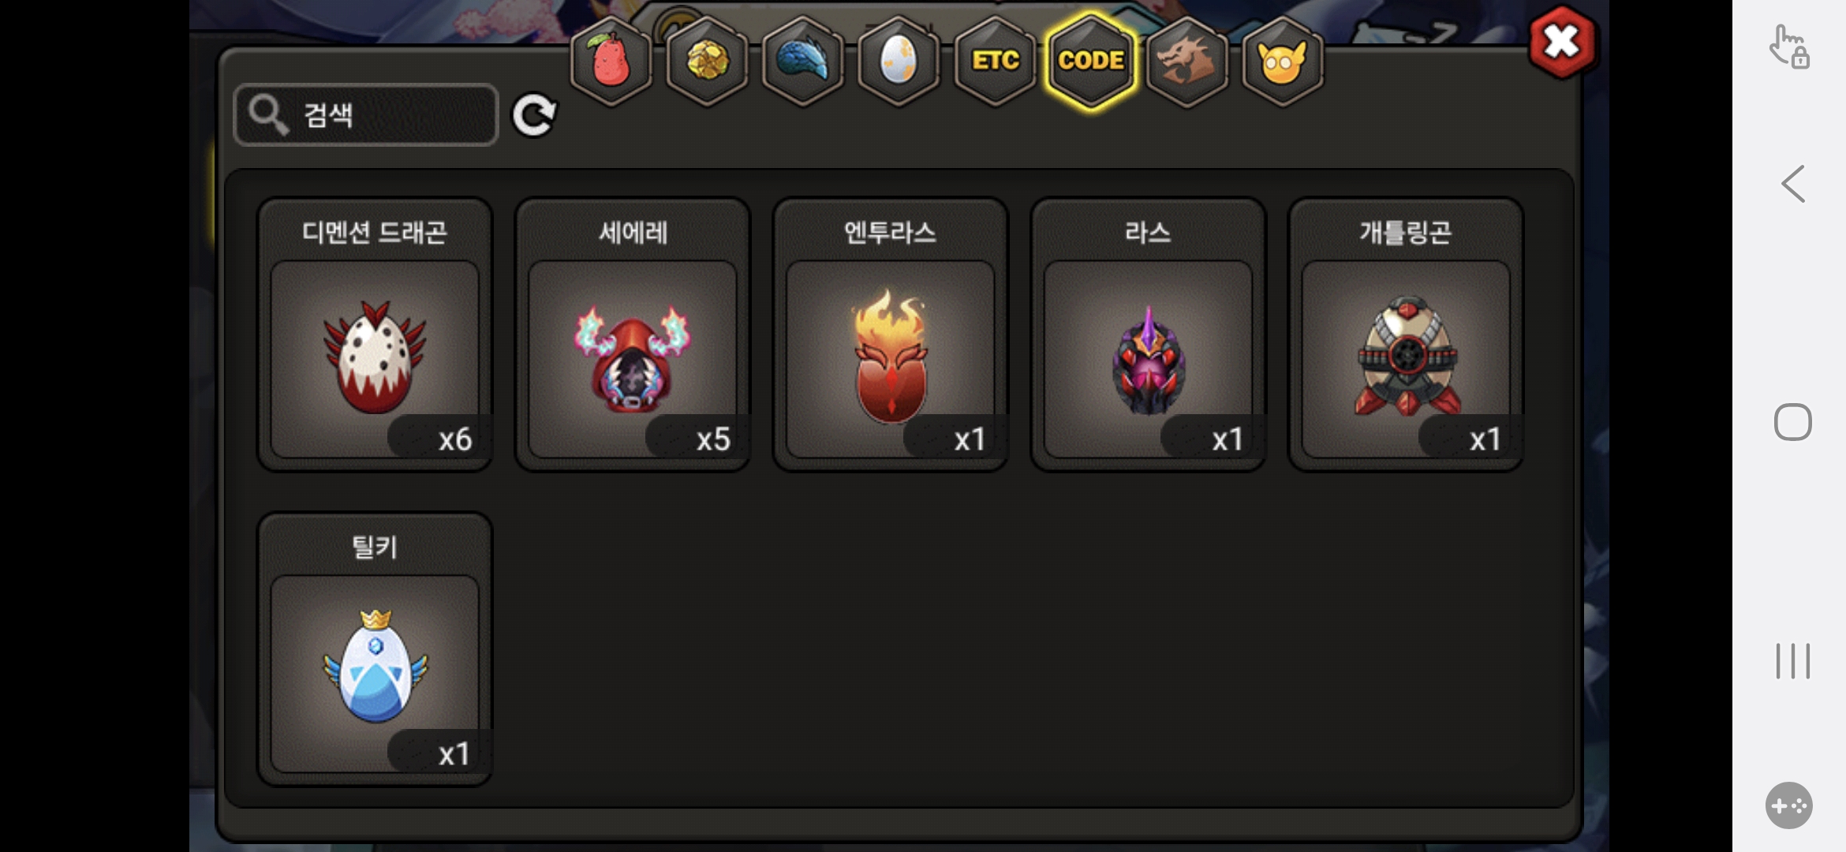Open the blue dragon scale tab
Viewport: 1846px width, 852px height.
tap(803, 61)
